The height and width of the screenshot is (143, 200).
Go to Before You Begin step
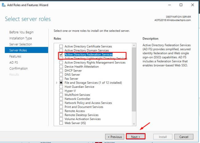point(22,32)
